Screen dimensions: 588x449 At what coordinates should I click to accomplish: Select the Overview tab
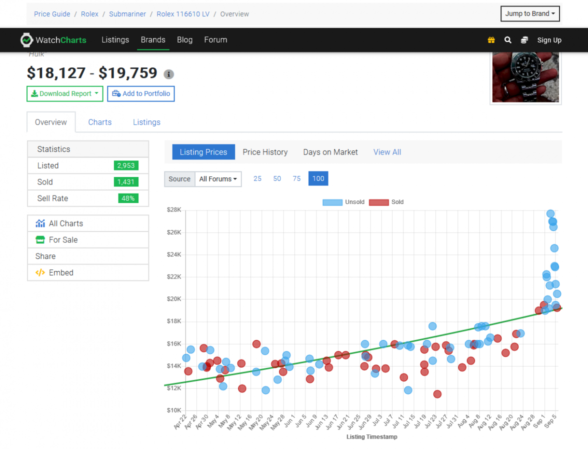[51, 122]
